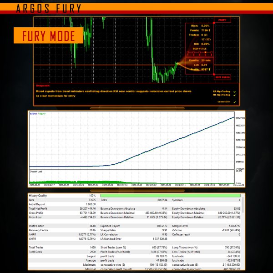Click the chart date label 2024.03.11
The width and height of the screenshot is (273, 273).
point(180,185)
